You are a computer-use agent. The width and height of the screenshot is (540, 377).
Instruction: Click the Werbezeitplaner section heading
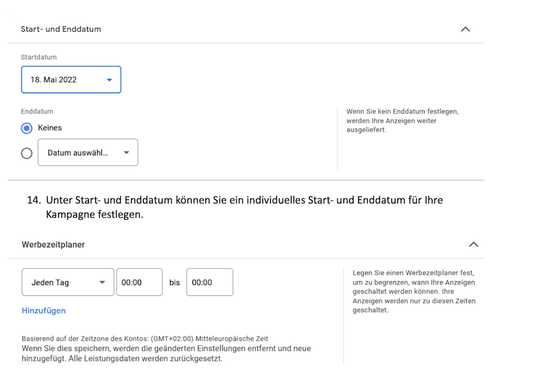[x=53, y=244]
